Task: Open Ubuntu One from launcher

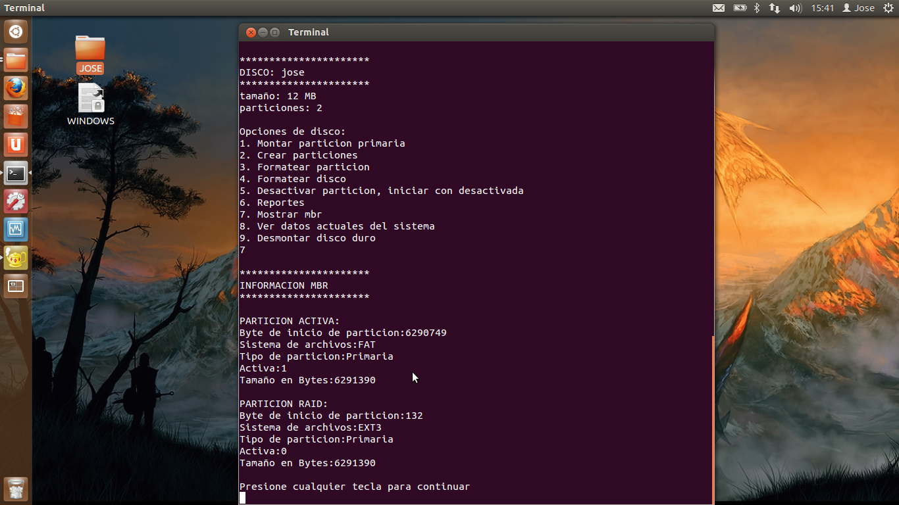Action: click(16, 145)
